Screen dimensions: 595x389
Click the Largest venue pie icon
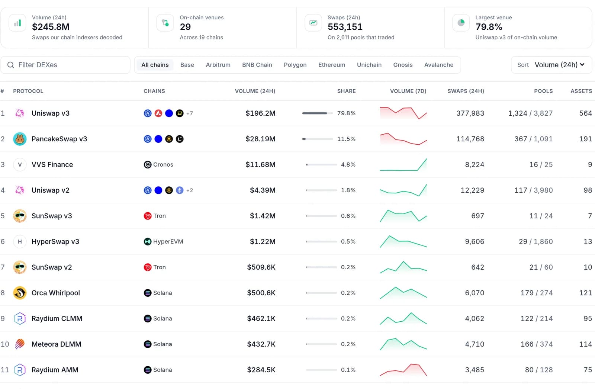tap(461, 23)
